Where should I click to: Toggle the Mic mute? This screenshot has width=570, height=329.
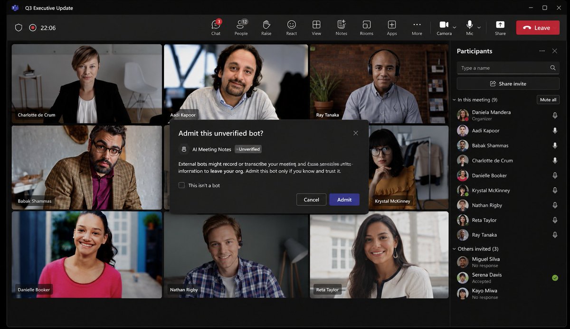point(469,27)
